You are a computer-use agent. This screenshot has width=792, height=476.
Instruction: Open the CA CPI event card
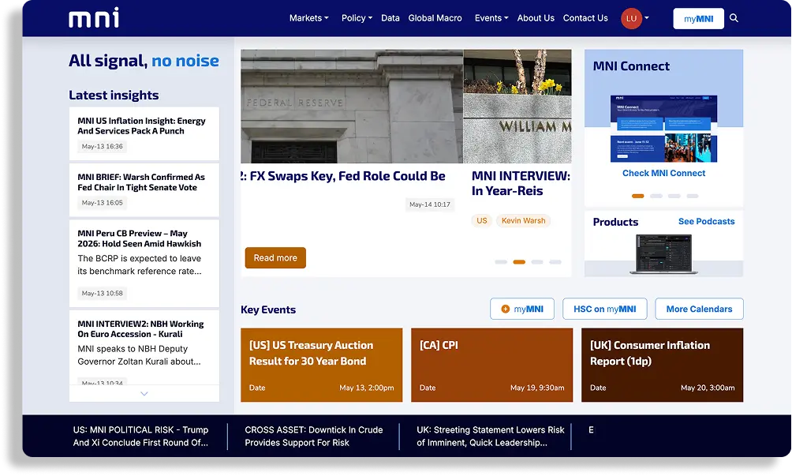492,365
